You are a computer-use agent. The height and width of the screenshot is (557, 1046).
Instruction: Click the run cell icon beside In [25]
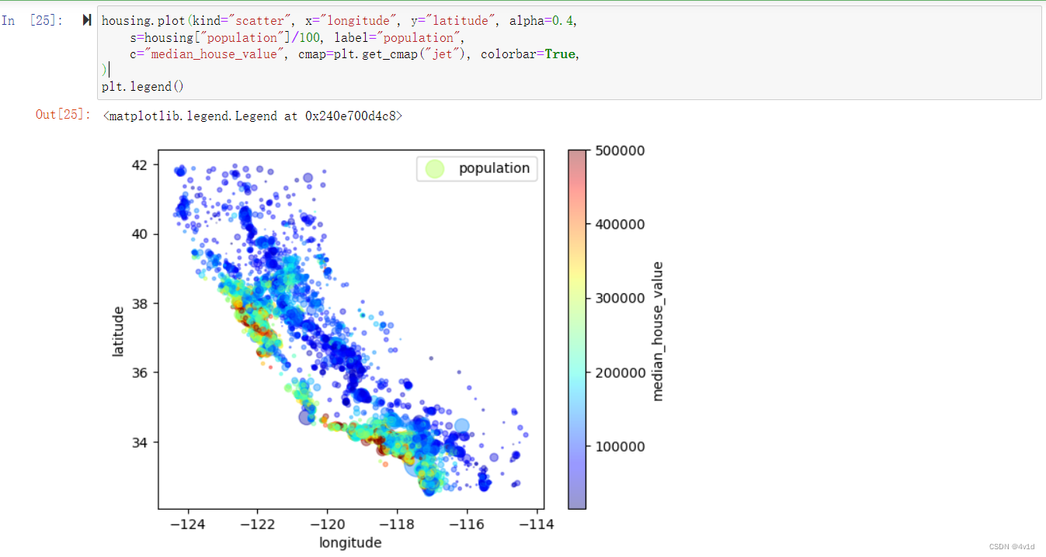tap(86, 21)
